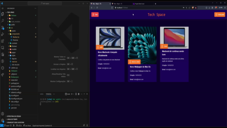Switch to the TERMINAL panel tab
This screenshot has width=227, height=128.
49,94
